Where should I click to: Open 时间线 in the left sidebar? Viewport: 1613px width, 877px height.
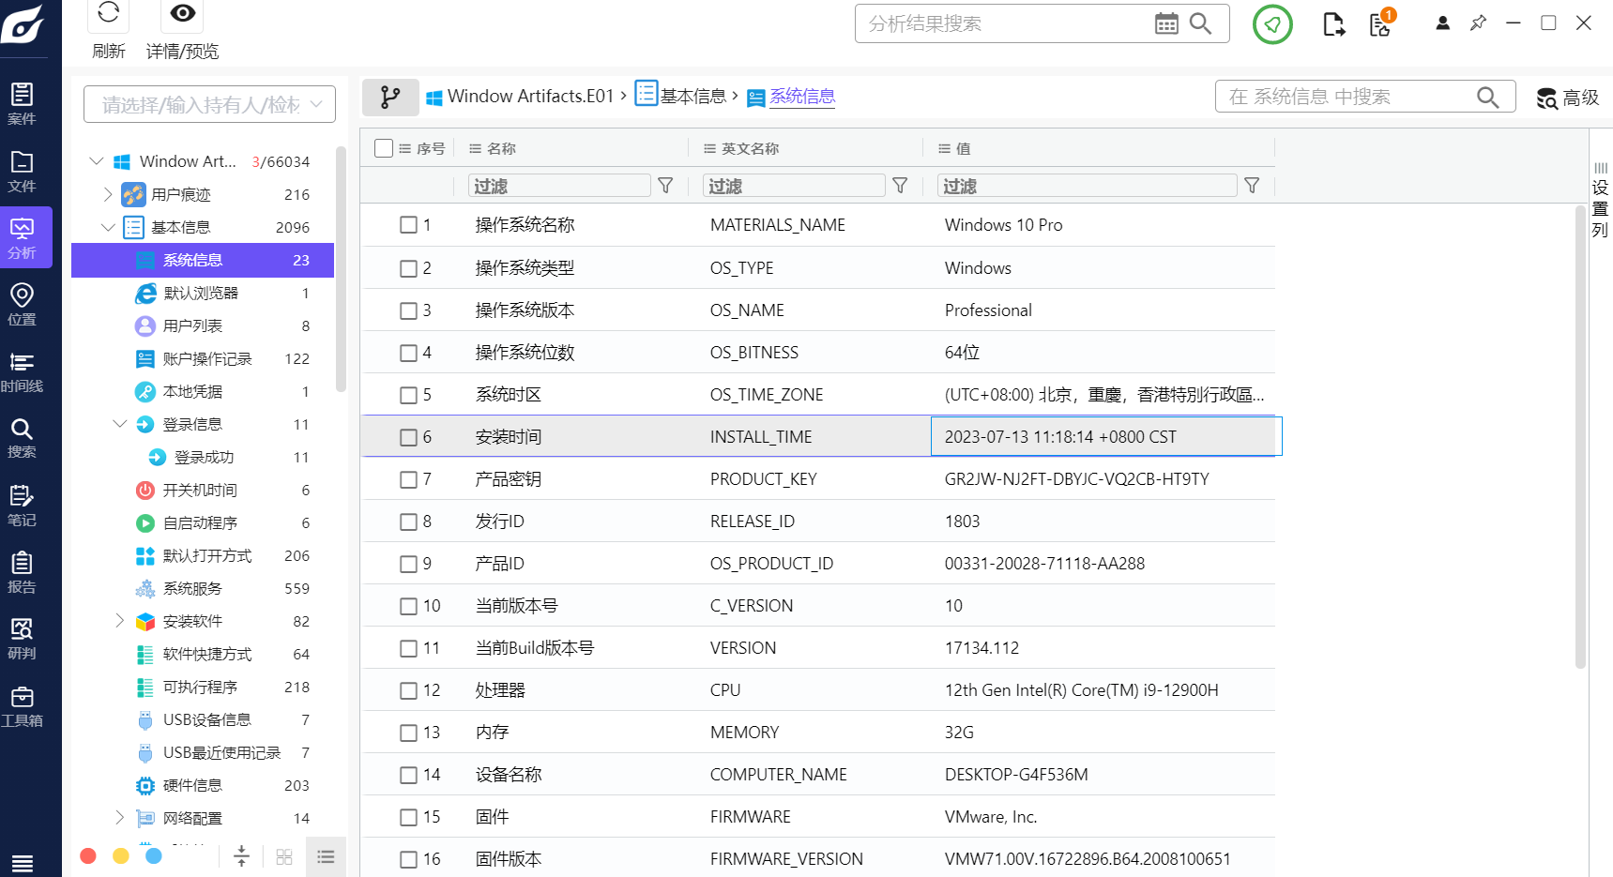(22, 371)
